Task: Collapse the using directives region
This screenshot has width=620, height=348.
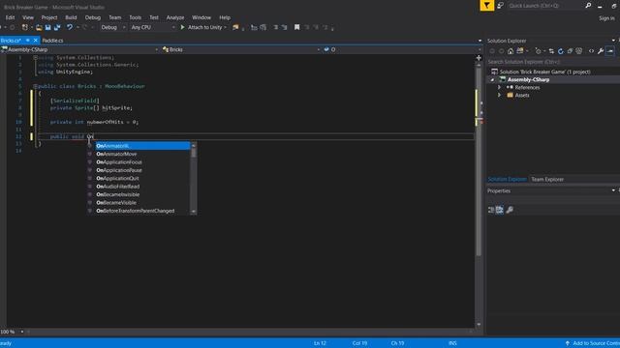Action: [35, 58]
